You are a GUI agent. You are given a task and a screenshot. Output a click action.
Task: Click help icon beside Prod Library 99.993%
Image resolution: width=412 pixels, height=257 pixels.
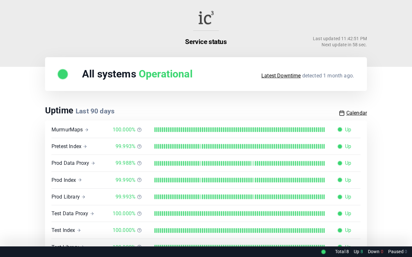[x=139, y=197]
